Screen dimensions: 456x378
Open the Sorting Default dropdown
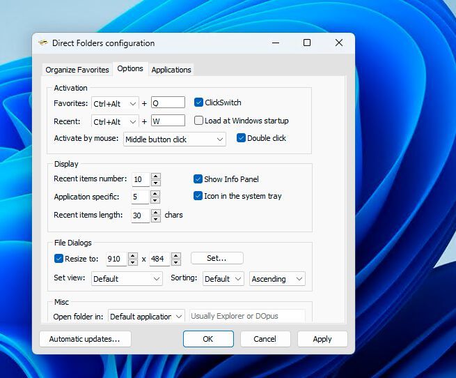[223, 279]
